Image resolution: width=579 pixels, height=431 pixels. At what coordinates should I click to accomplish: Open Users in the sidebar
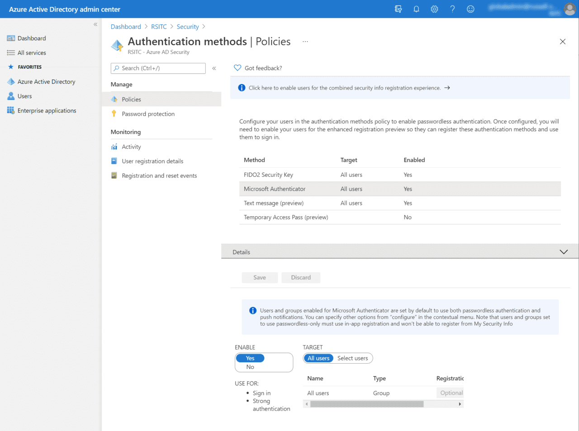click(x=24, y=96)
